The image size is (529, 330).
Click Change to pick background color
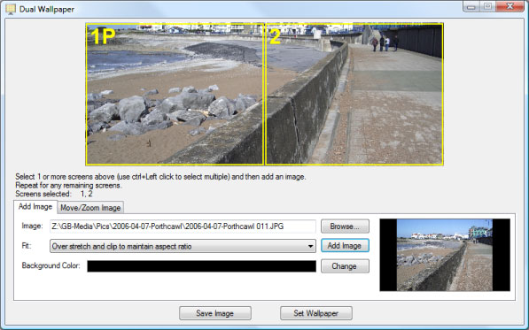coord(345,266)
